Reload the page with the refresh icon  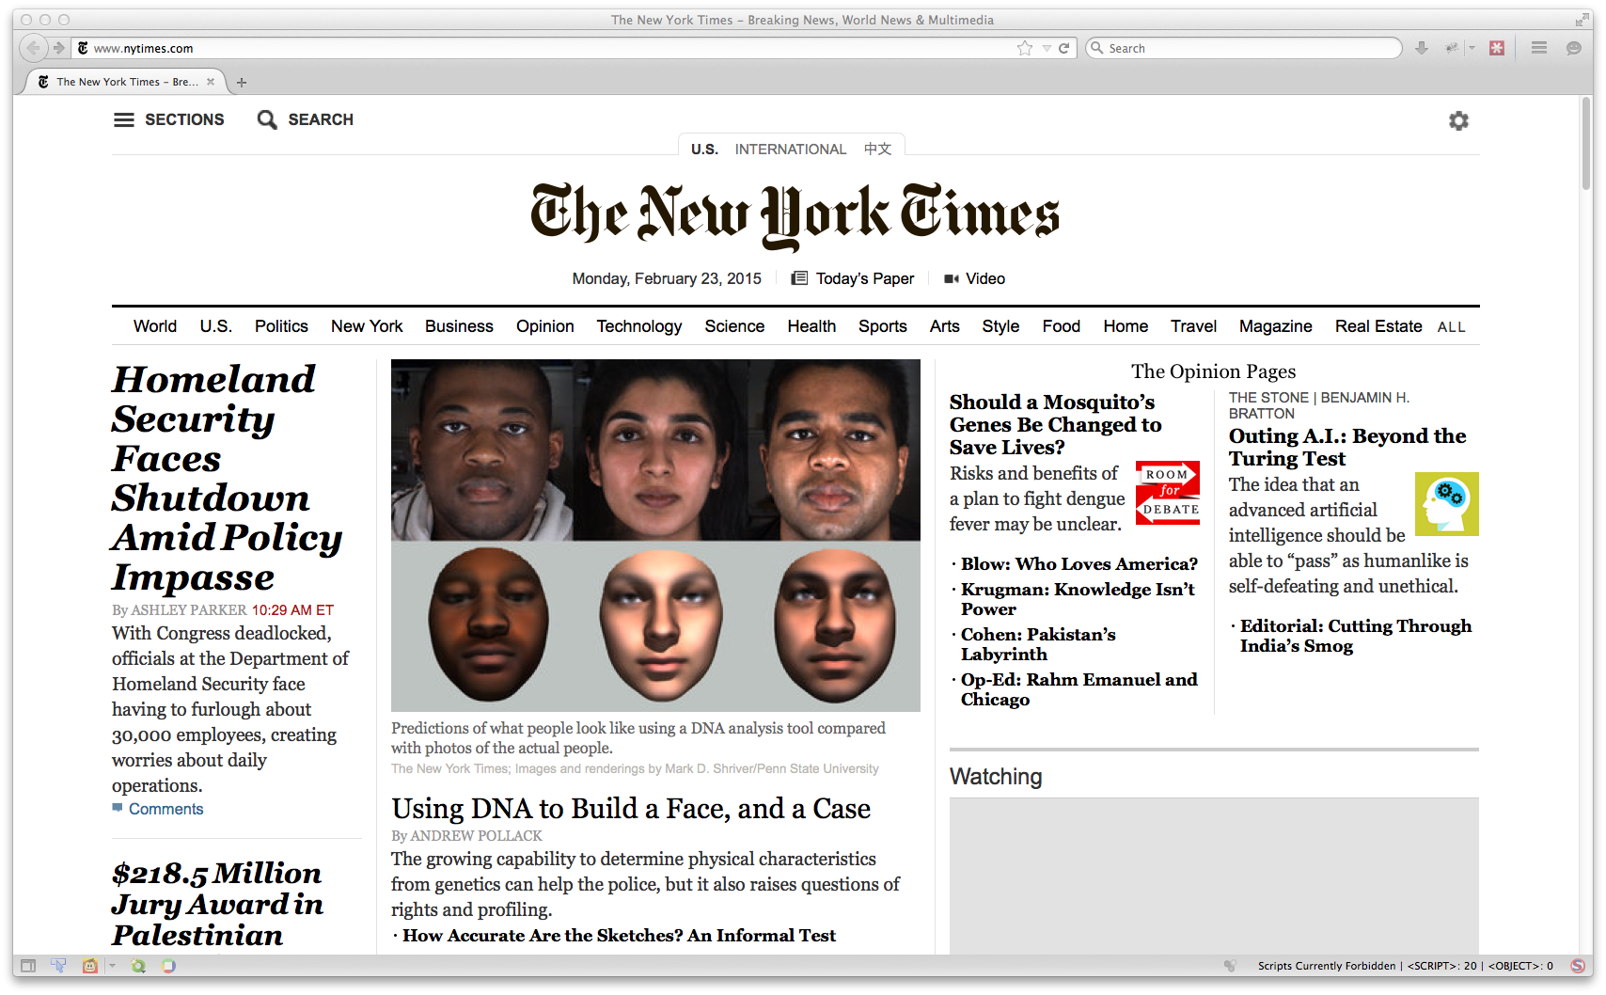pos(1064,48)
